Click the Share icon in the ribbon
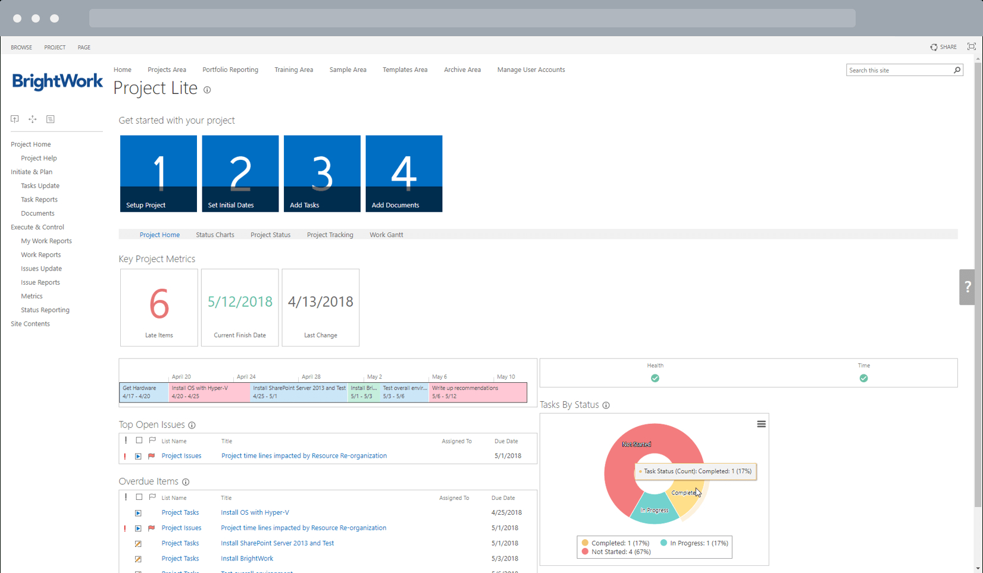The image size is (983, 573). coord(934,47)
